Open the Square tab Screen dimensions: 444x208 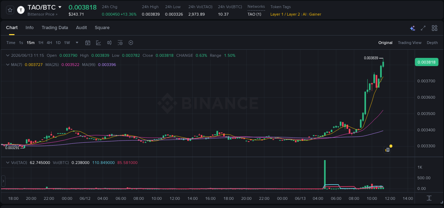102,28
